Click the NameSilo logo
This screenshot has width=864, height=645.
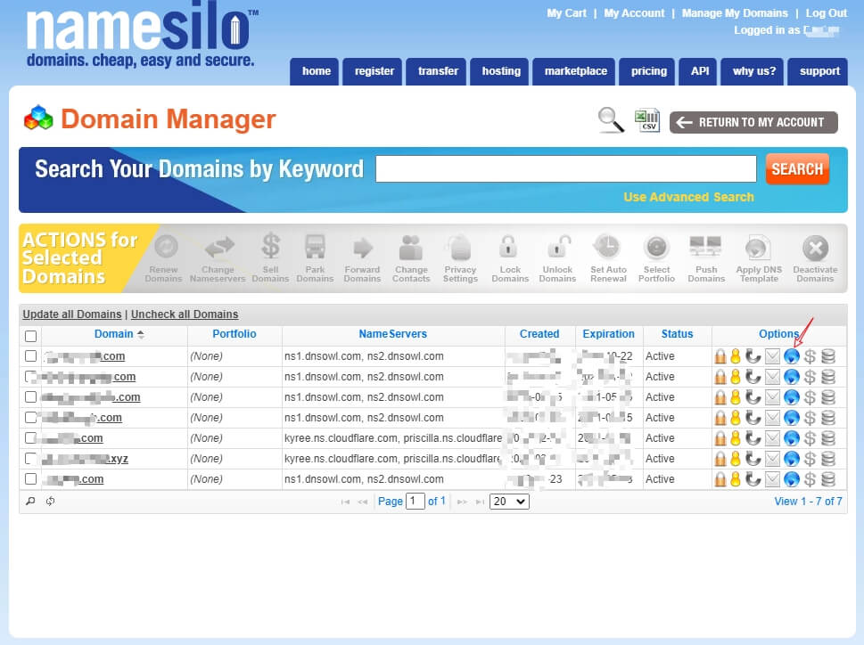[142, 36]
